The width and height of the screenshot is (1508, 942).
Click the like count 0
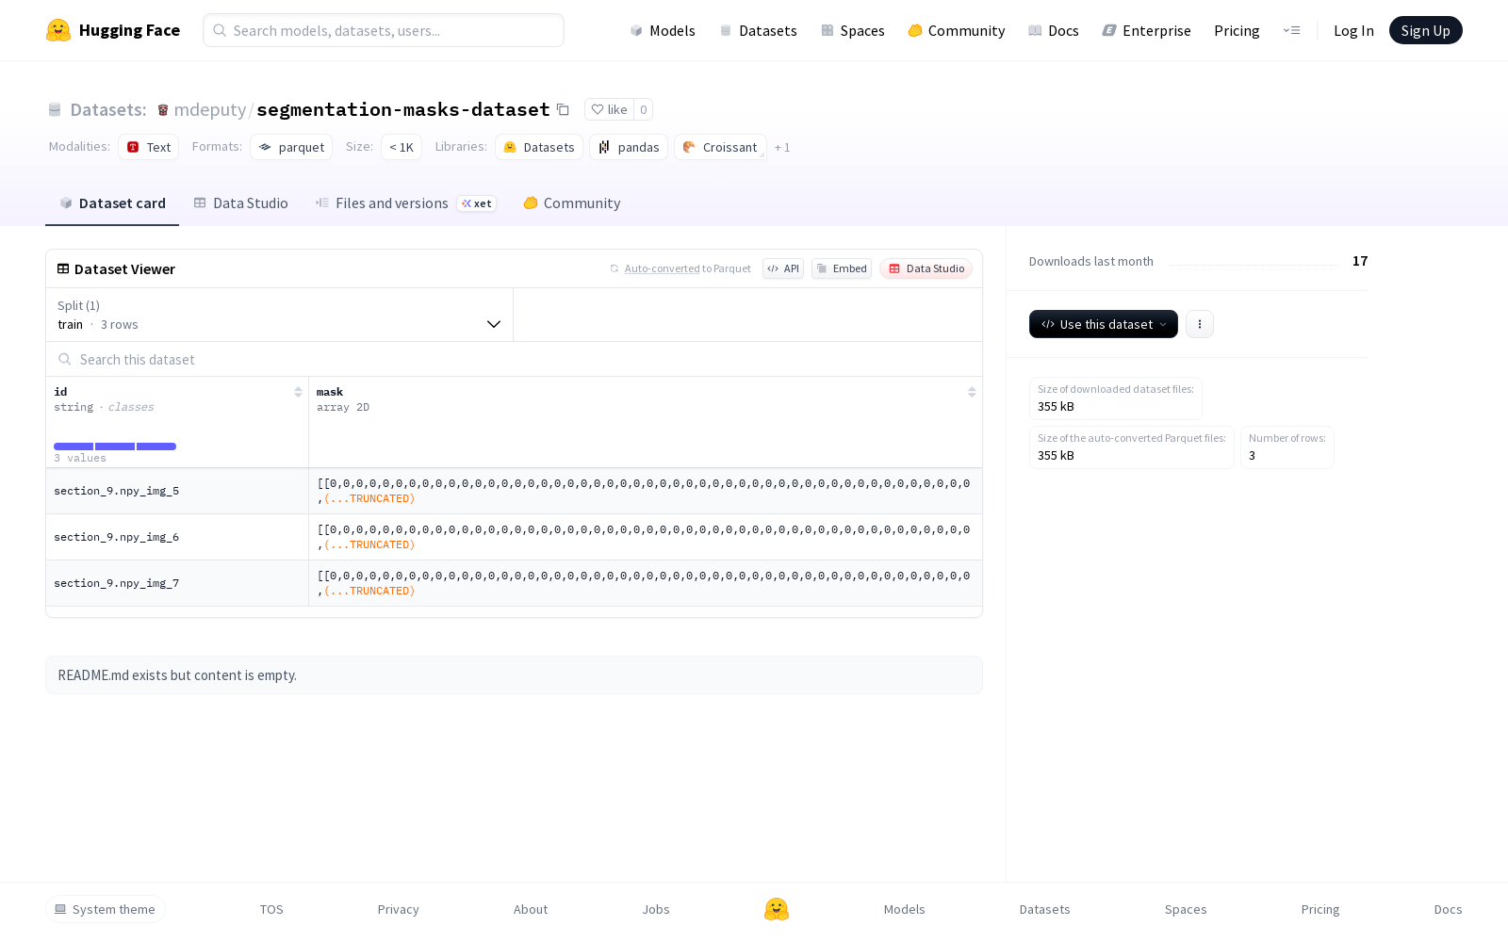click(x=644, y=109)
